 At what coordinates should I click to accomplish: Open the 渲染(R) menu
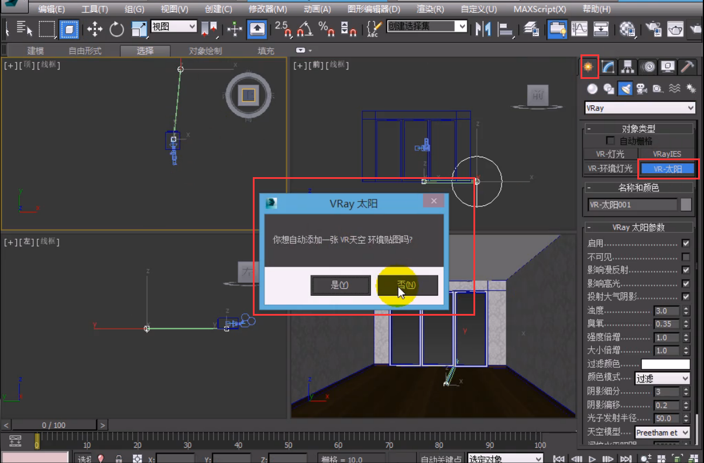coord(430,9)
